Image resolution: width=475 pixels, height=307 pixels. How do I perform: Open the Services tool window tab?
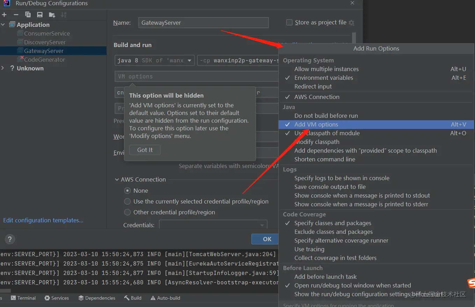click(x=57, y=298)
